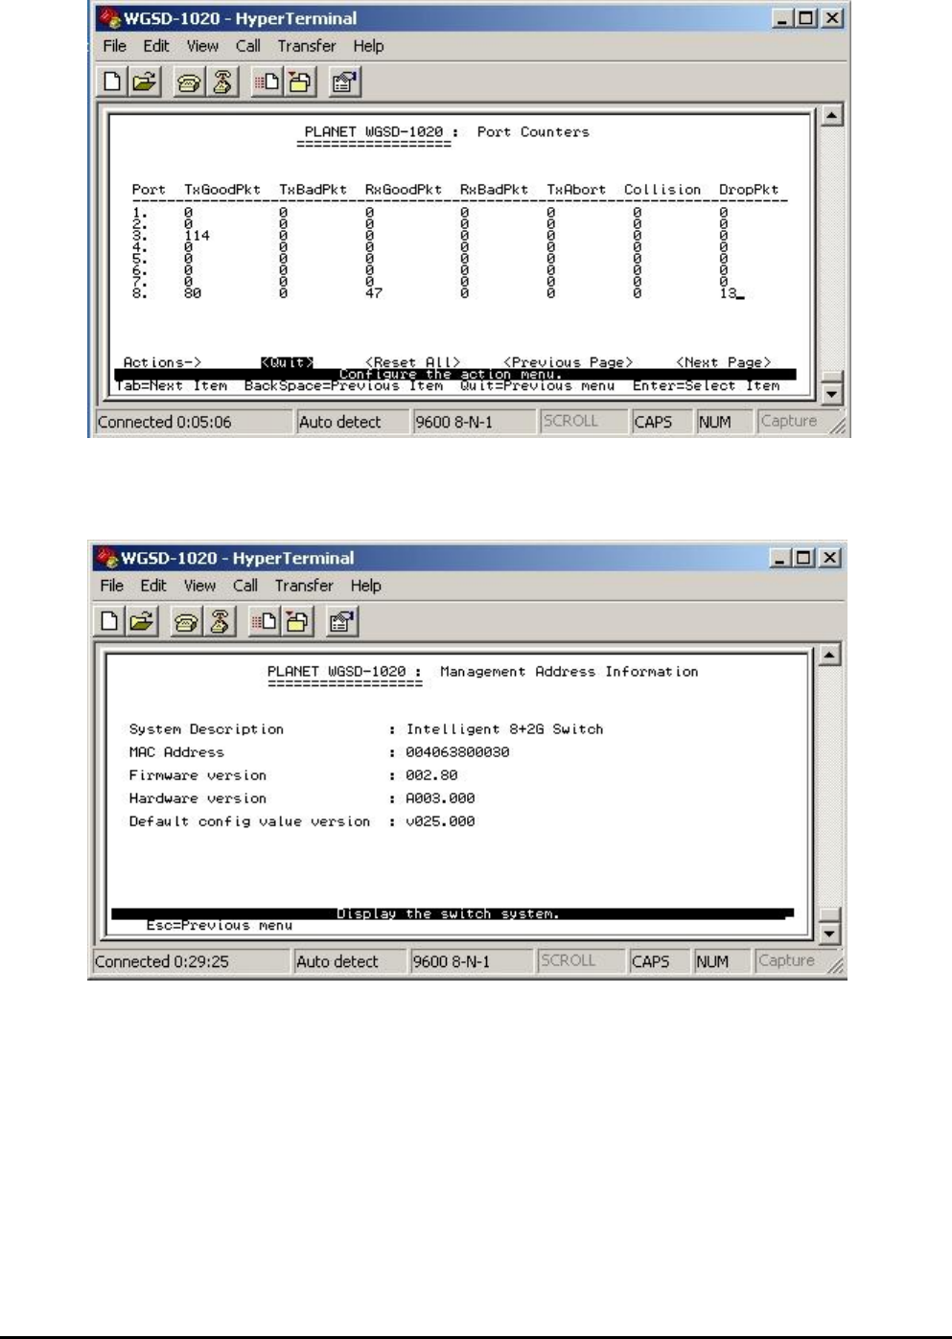Click hardware version value A003.000

[440, 798]
